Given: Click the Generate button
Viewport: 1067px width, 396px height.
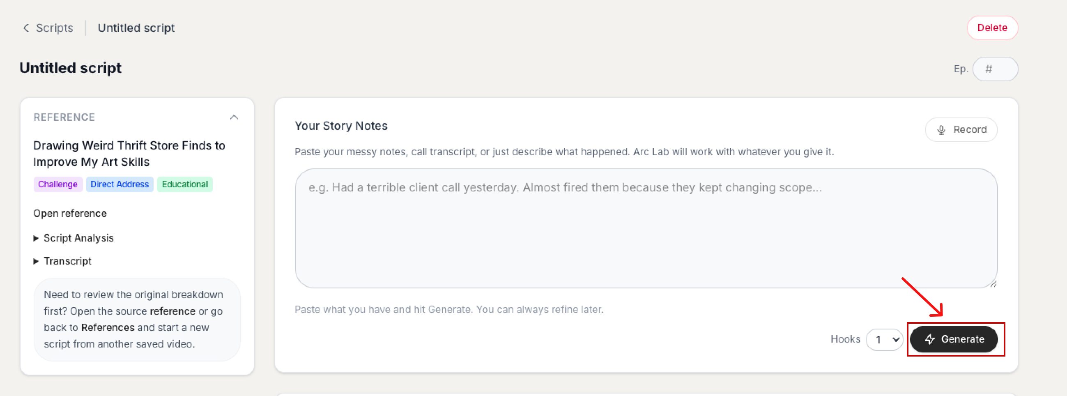Looking at the screenshot, I should tap(954, 339).
